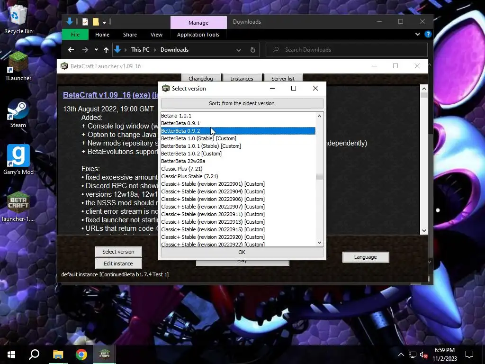Select BetterBeta 1.0.1 (Stable) [Custom]
The image size is (485, 364).
238,146
